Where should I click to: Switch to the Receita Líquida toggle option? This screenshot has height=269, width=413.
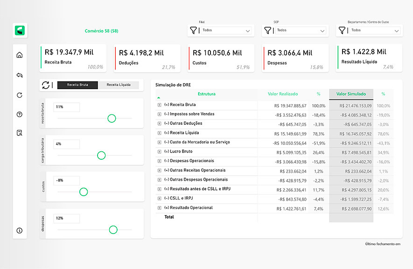119,85
